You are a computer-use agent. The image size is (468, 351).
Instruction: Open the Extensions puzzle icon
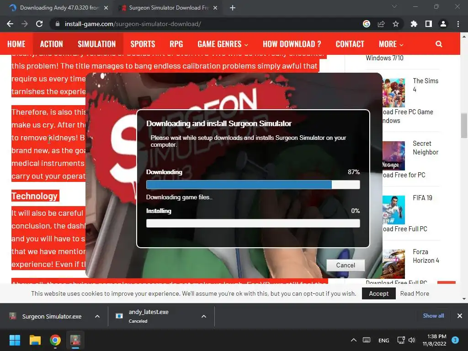click(414, 24)
